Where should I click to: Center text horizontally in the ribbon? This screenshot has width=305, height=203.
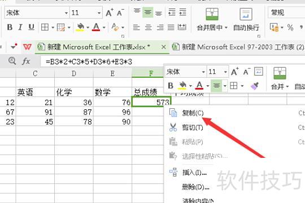tap(148, 27)
